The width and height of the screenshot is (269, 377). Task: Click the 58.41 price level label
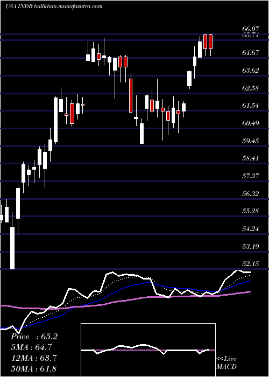[251, 158]
